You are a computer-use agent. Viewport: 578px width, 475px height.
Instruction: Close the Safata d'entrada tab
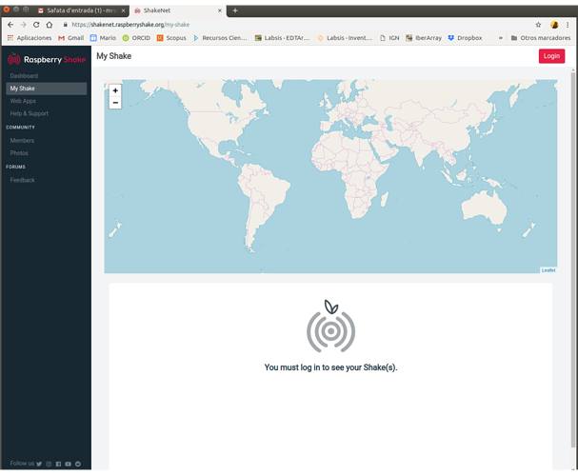tap(123, 10)
